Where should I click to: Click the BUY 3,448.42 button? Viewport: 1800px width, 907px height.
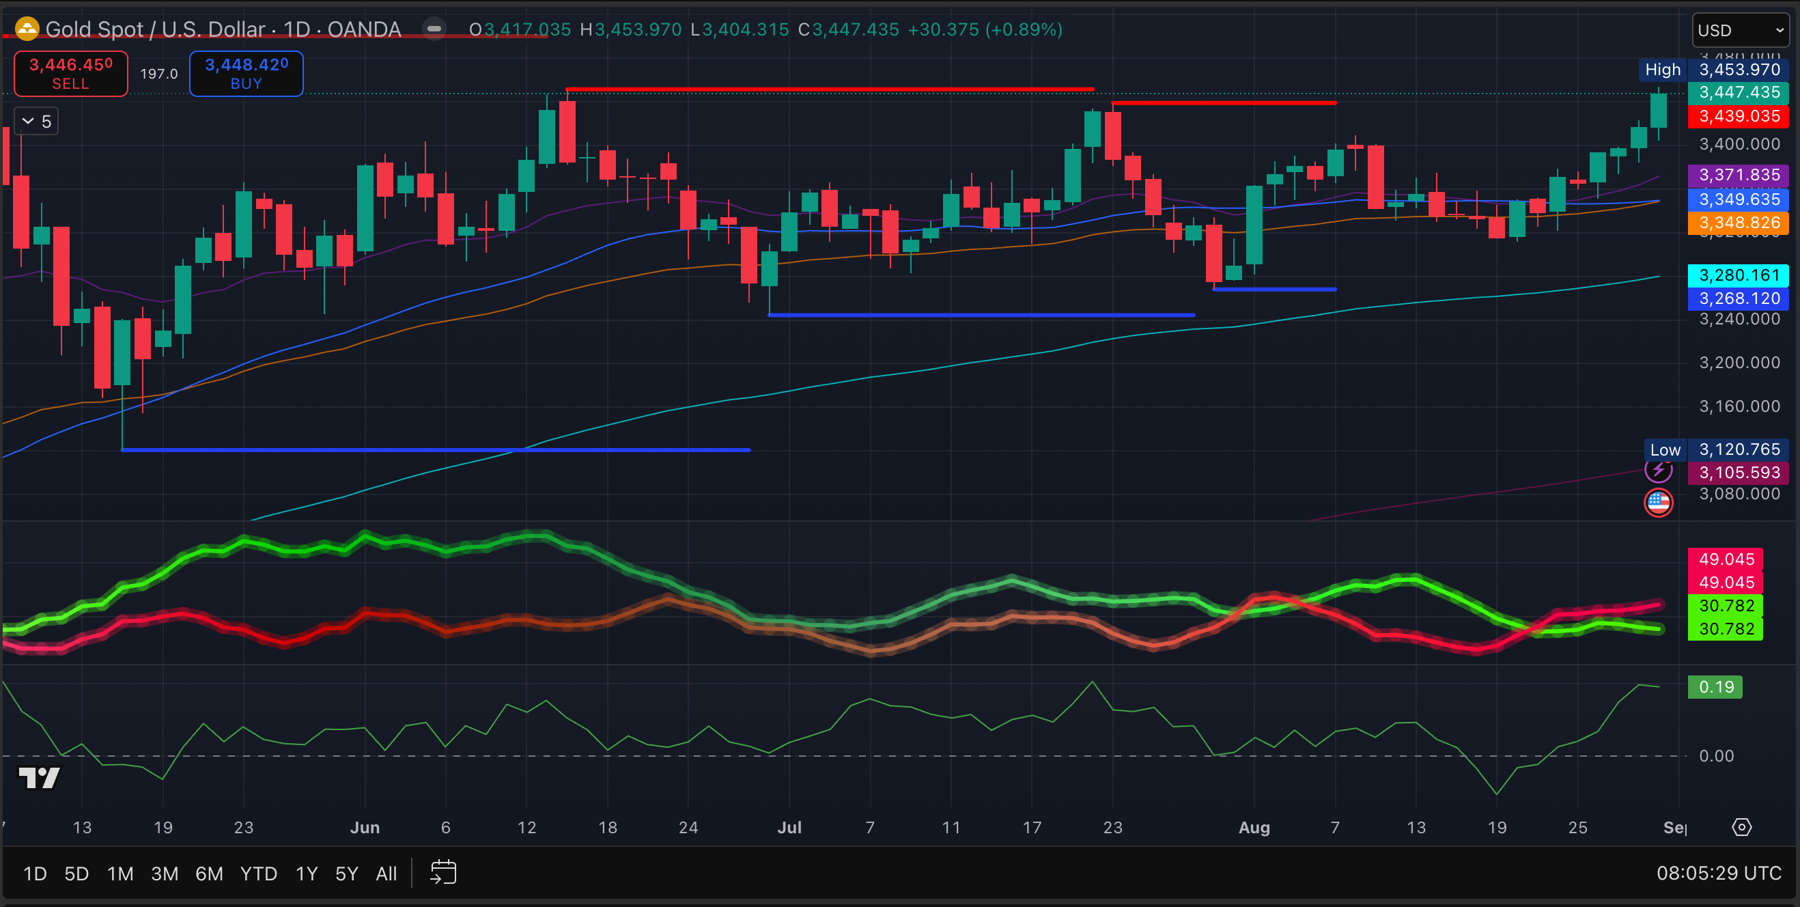pyautogui.click(x=246, y=73)
